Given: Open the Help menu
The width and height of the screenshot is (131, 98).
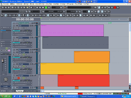Looking at the screenshot, I should point(86,4).
